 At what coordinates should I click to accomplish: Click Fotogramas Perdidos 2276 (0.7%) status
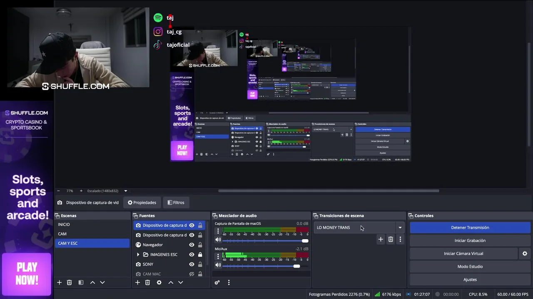[x=339, y=294]
